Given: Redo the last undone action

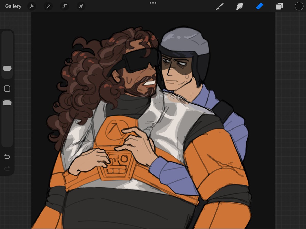Looking at the screenshot, I should coord(7,168).
